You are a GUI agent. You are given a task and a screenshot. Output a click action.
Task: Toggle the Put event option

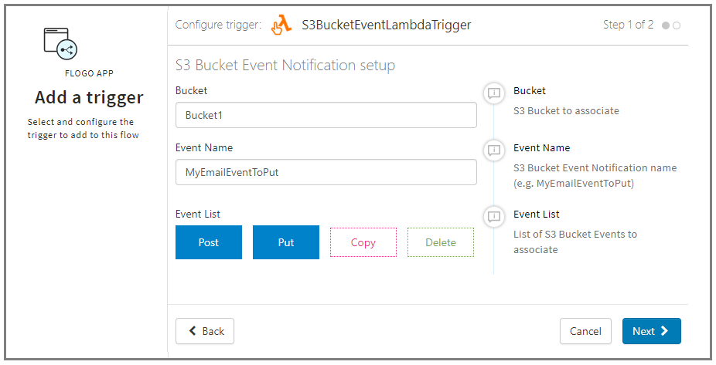286,242
